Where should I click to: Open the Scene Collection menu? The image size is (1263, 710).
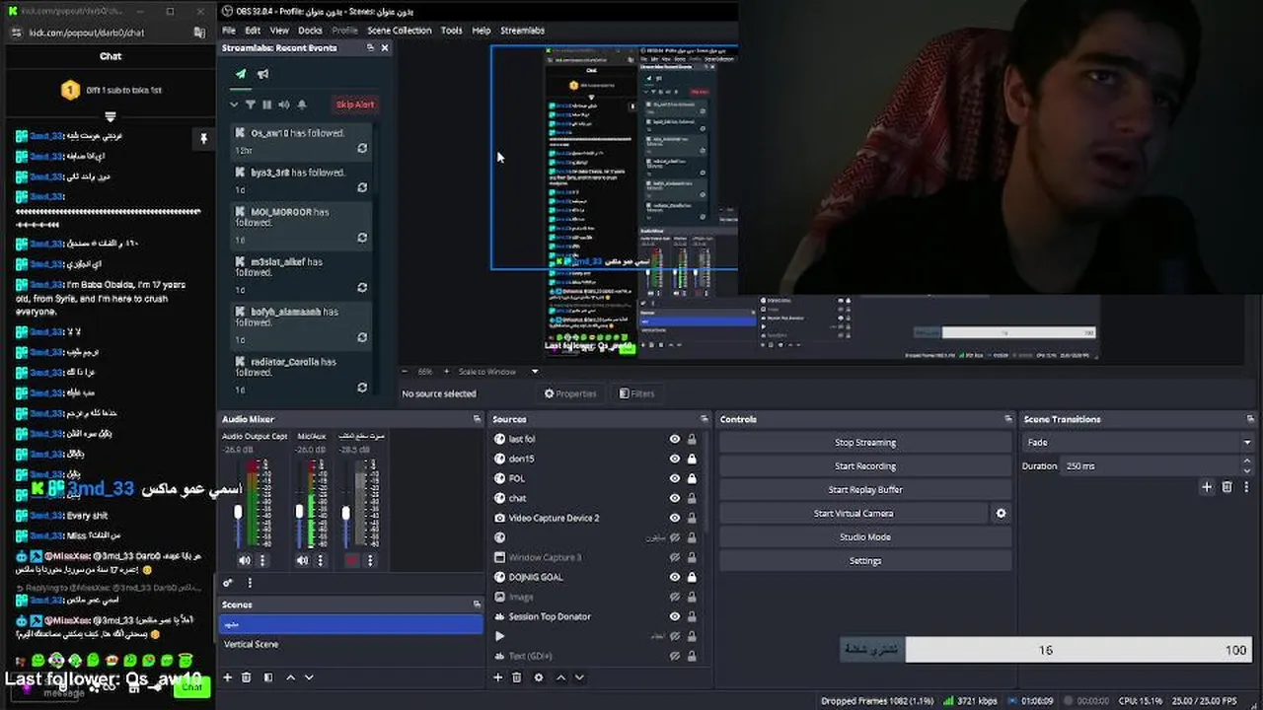coord(399,31)
